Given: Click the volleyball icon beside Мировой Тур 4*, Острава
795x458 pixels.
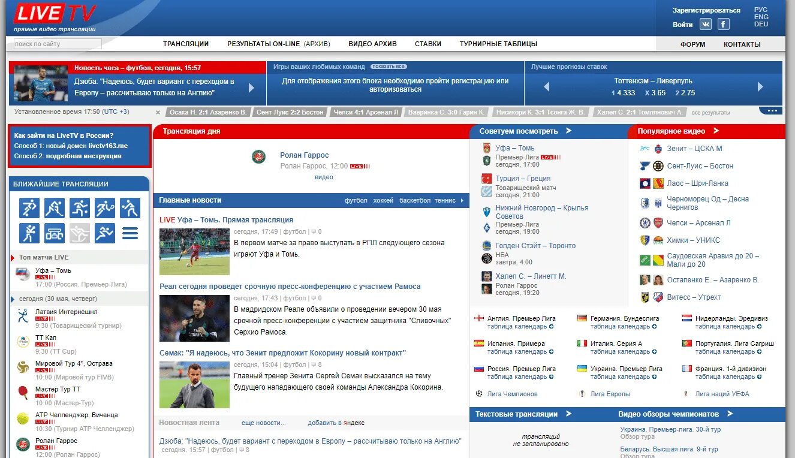Looking at the screenshot, I should coord(23,367).
